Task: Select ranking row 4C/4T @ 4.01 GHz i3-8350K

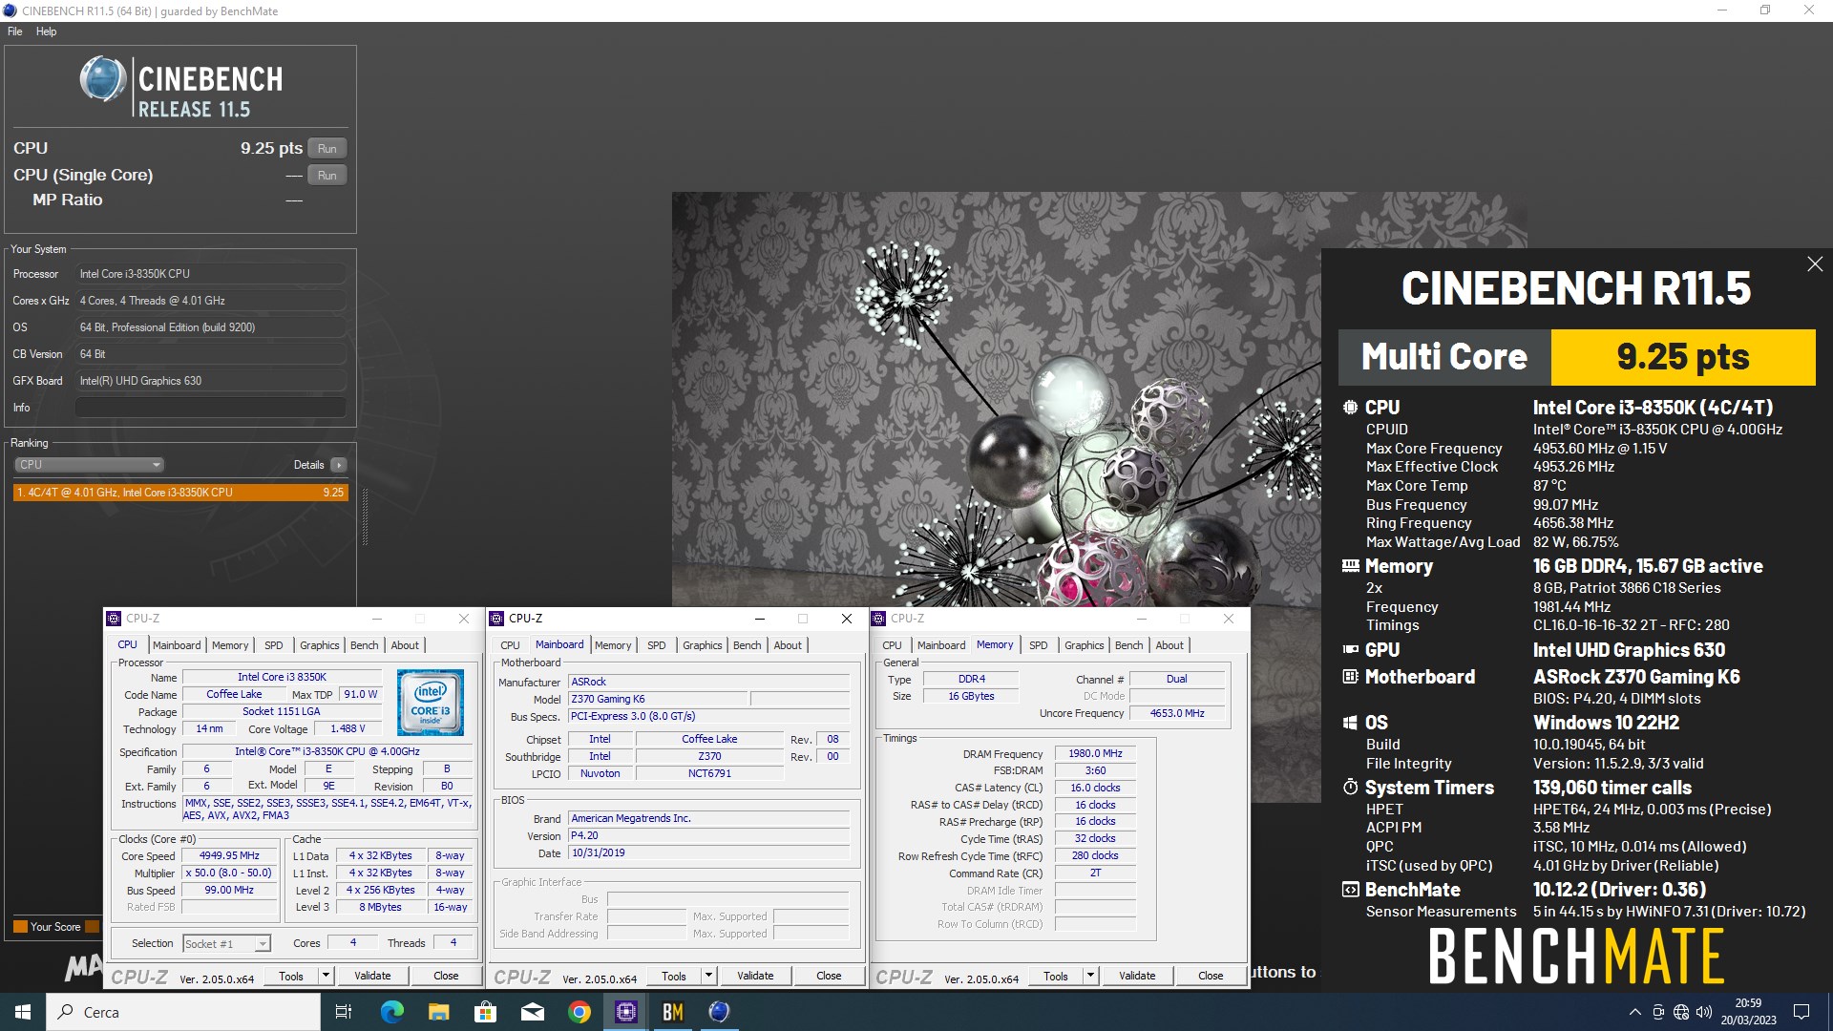Action: (x=180, y=493)
